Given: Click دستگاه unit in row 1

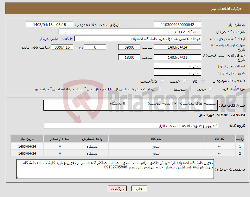Looking at the screenshot, I should tap(92, 146).
